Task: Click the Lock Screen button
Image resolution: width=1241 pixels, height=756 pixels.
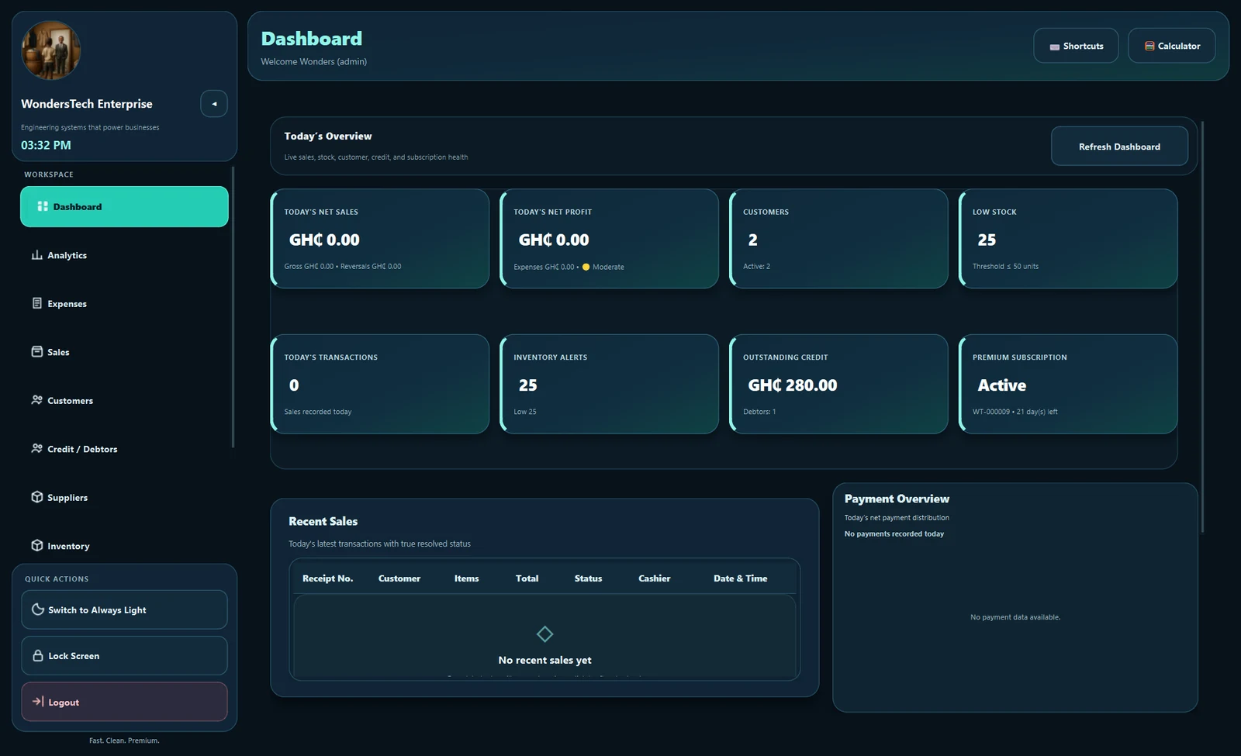Action: point(124,655)
